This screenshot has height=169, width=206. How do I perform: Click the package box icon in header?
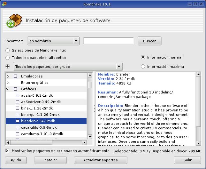[x=13, y=20]
